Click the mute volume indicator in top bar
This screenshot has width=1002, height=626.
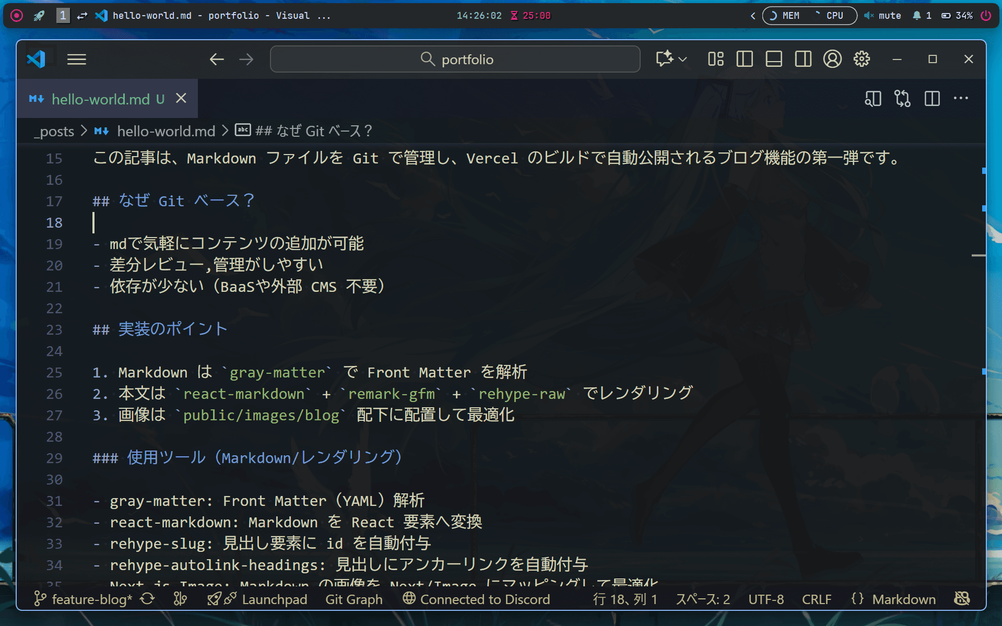[x=882, y=16]
